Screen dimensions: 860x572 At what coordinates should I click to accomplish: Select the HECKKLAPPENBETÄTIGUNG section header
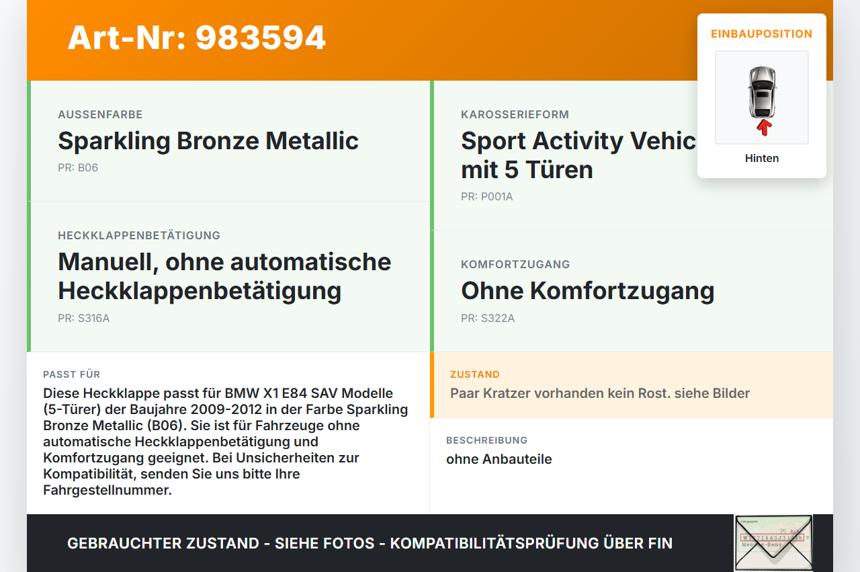click(139, 235)
